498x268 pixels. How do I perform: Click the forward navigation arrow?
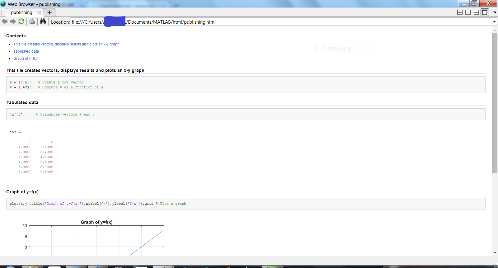13,21
